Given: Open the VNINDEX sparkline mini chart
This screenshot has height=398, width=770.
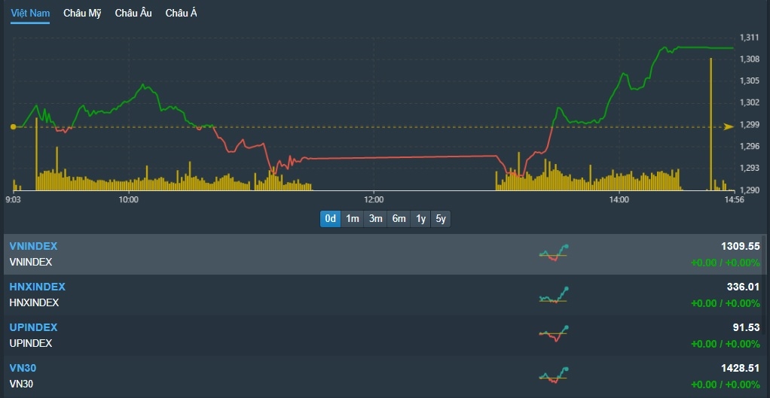Looking at the screenshot, I should 554,254.
